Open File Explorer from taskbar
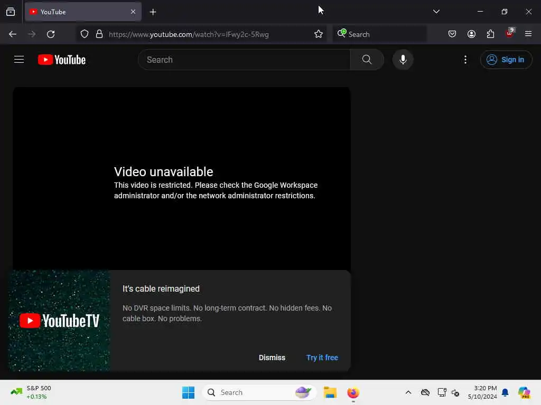 coord(330,392)
